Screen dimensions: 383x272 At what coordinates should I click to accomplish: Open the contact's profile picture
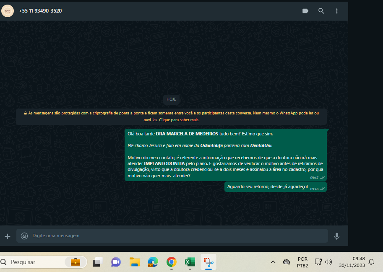8,11
